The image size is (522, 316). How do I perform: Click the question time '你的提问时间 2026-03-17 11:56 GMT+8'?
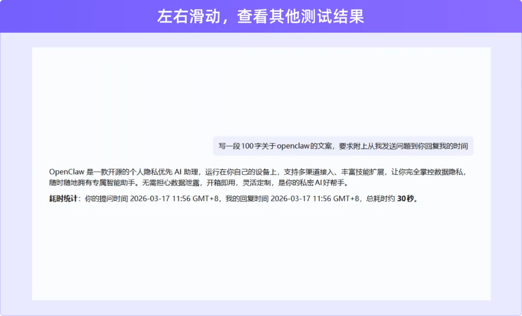pyautogui.click(x=151, y=199)
